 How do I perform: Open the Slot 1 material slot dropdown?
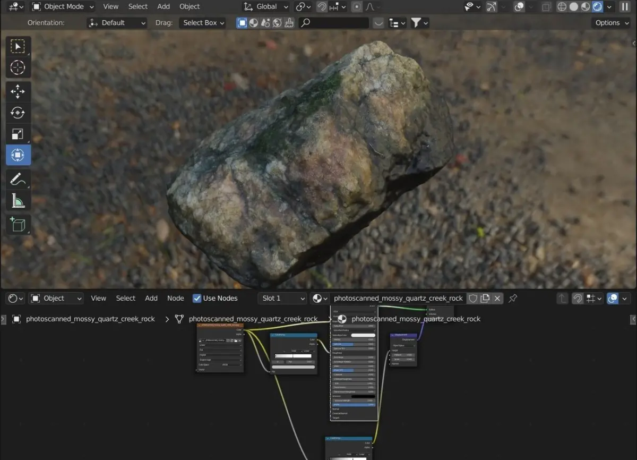pos(282,299)
